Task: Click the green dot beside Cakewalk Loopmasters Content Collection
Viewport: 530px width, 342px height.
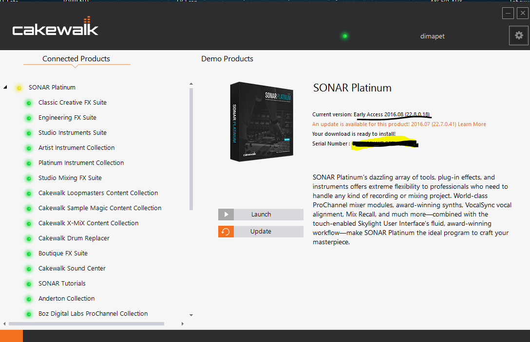Action: pos(29,194)
